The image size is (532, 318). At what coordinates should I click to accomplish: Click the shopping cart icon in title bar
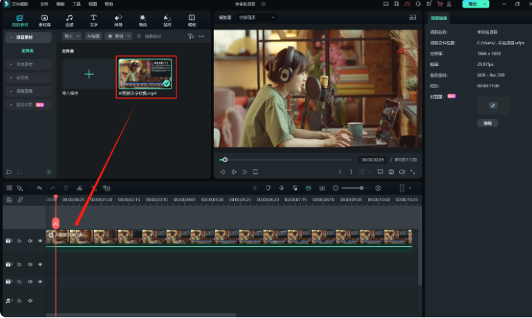coord(439,4)
